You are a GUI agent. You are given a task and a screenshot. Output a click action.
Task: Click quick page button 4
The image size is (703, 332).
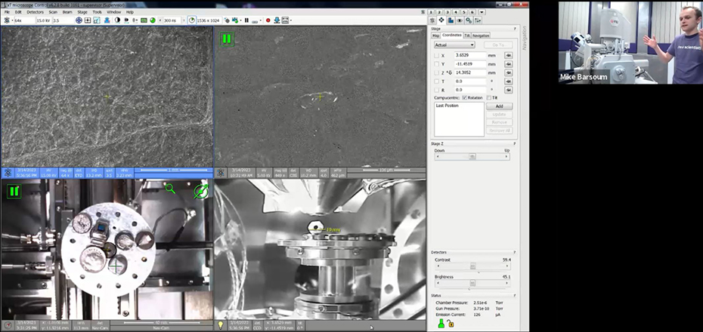pos(456,12)
